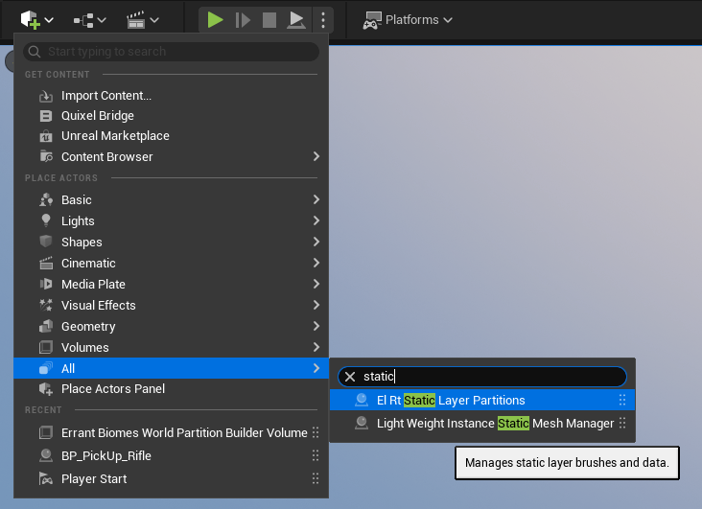Click the Geometry icon
The height and width of the screenshot is (509, 702).
(x=46, y=326)
